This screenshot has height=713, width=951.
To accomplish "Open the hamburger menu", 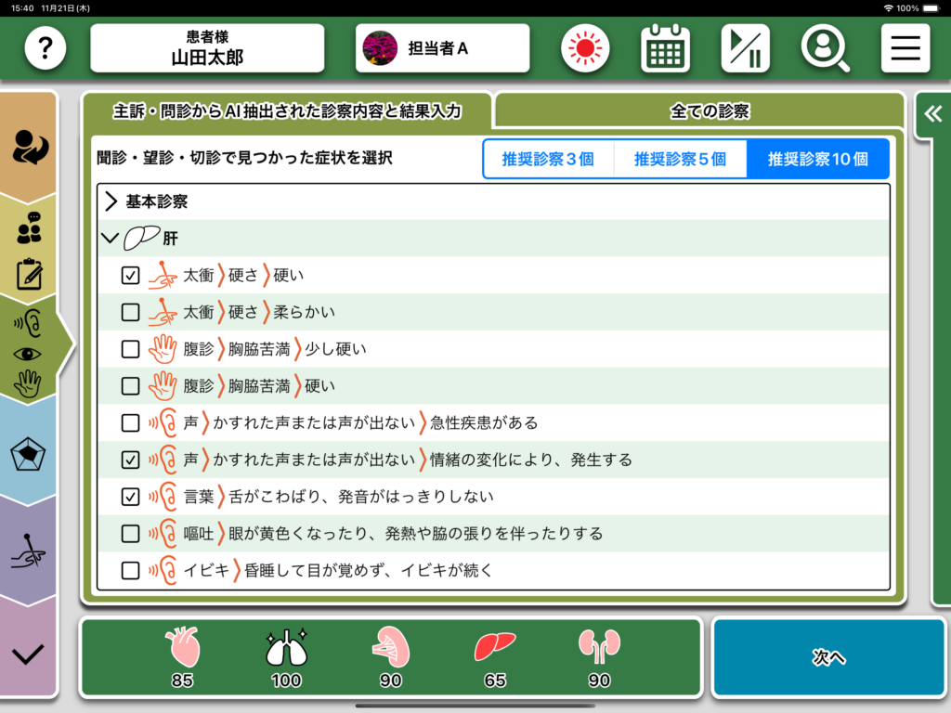I will pos(905,48).
